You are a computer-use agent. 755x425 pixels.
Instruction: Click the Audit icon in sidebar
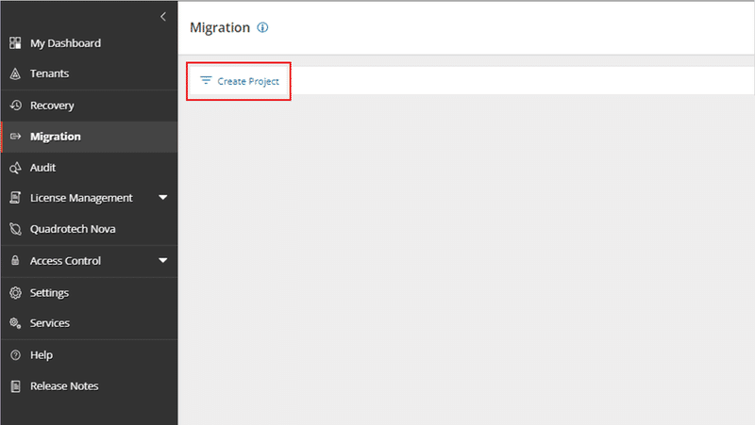click(x=15, y=168)
